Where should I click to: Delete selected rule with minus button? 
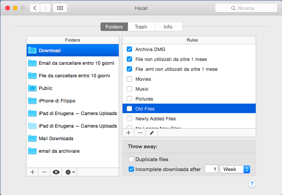[x=140, y=133]
